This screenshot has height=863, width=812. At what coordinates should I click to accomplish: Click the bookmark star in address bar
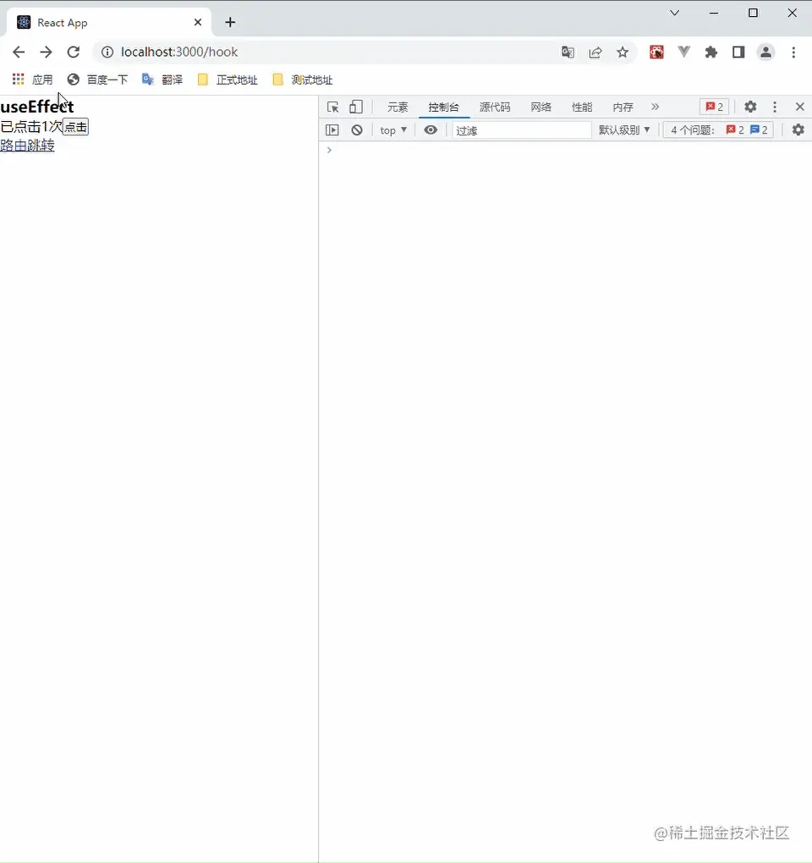click(623, 52)
